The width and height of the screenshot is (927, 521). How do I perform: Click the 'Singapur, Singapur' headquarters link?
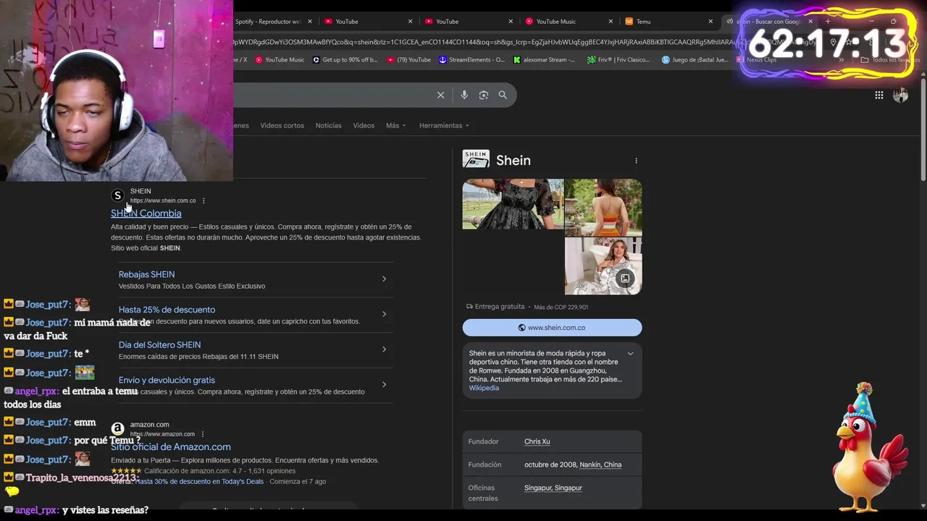point(553,488)
